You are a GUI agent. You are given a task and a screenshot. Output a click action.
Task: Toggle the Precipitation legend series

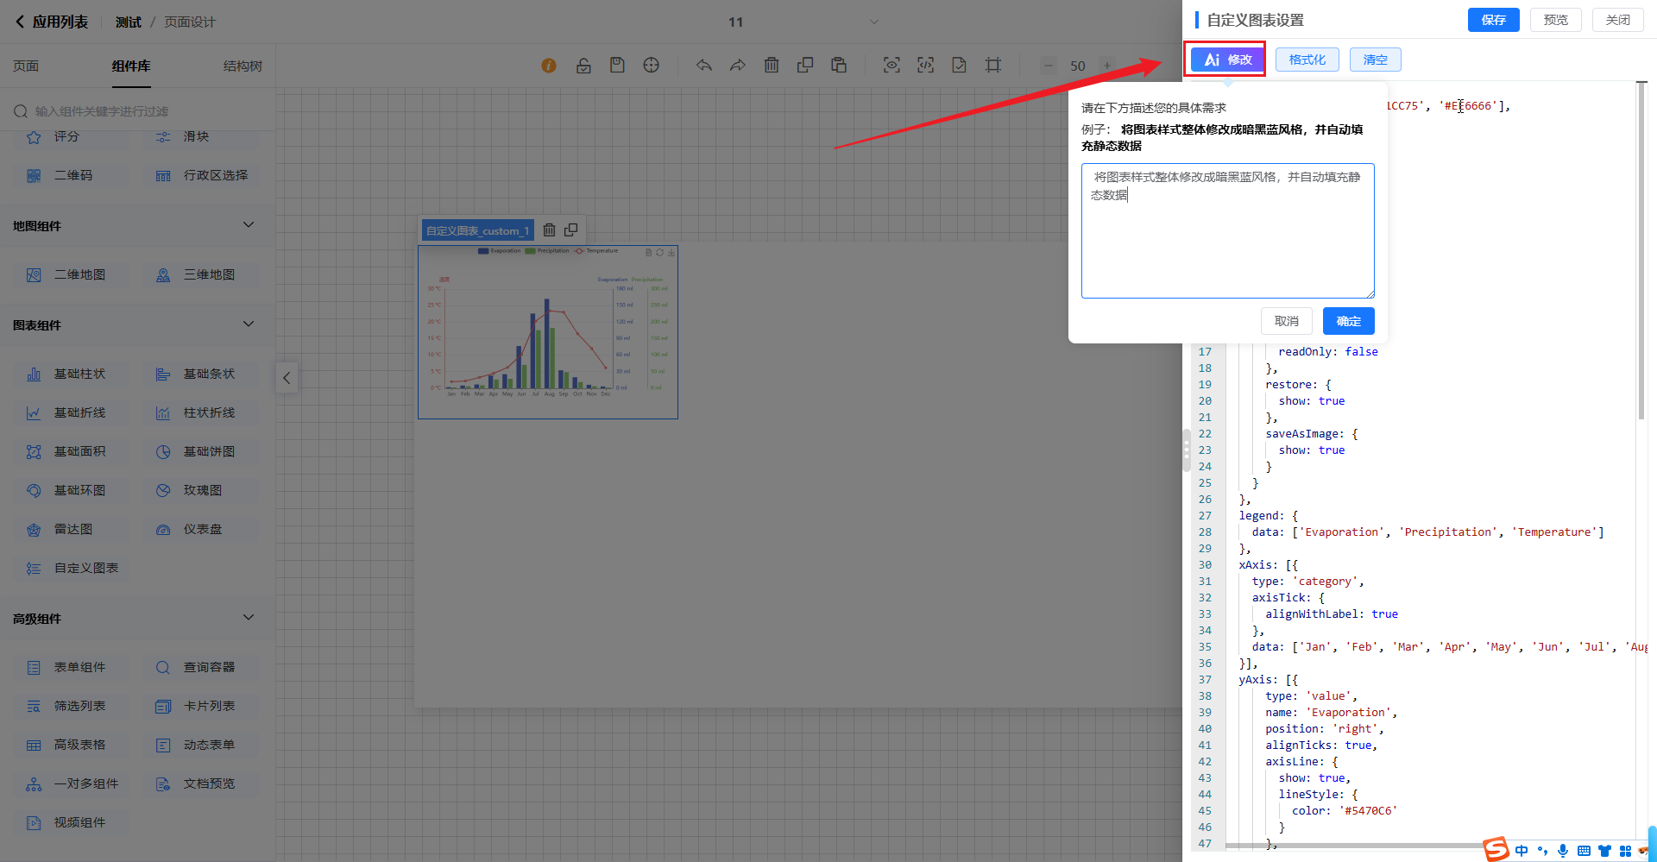[x=547, y=251]
